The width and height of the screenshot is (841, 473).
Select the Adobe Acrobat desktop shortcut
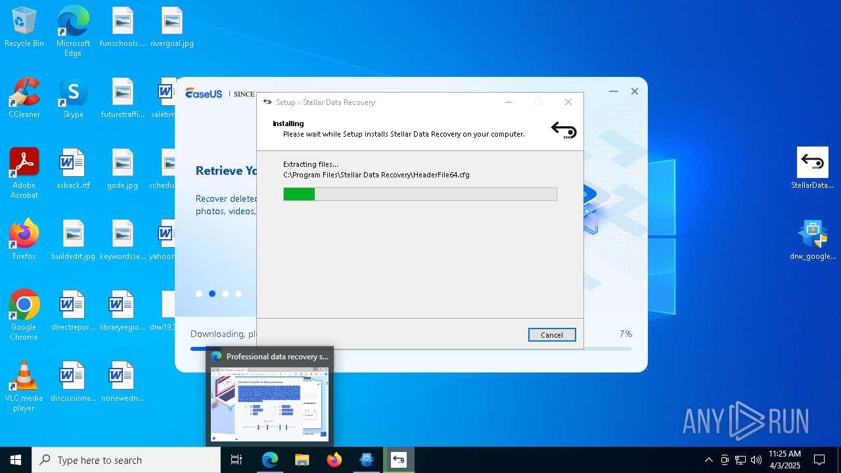click(24, 173)
